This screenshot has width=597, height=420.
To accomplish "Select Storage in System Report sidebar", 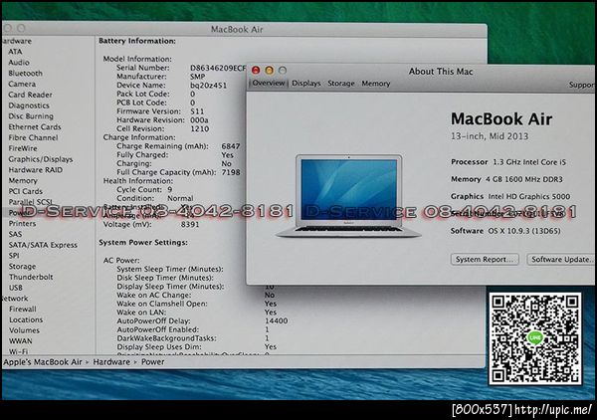I will [22, 266].
